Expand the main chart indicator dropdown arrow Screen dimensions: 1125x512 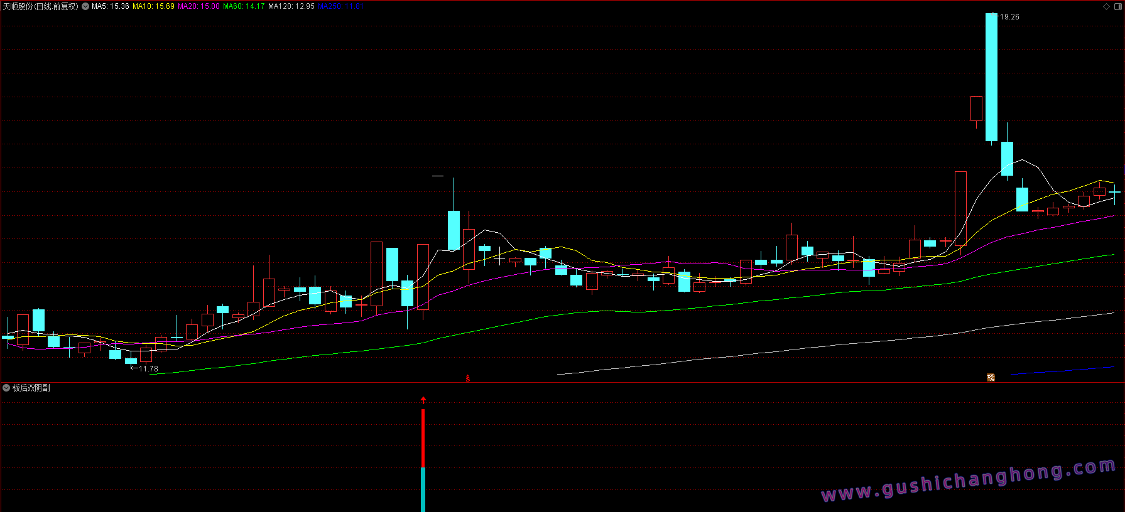[x=85, y=6]
